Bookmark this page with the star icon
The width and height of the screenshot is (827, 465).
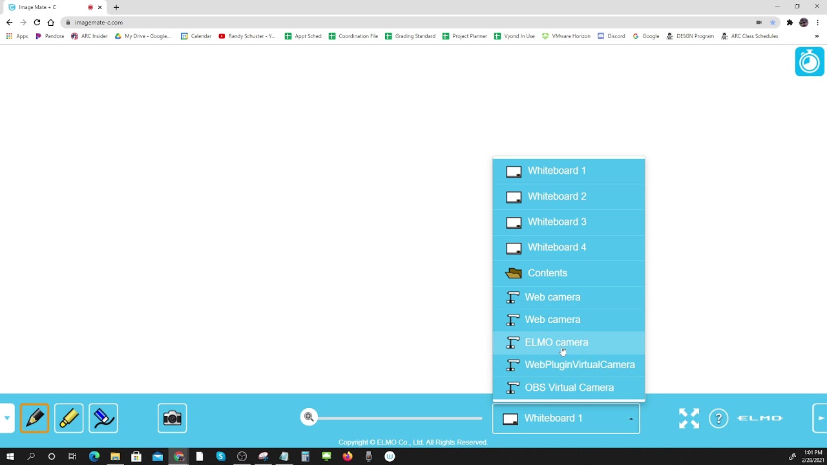point(772,22)
